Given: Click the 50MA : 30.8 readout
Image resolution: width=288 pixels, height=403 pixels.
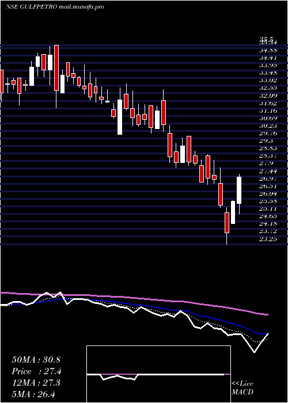Looking at the screenshot, I should [x=36, y=360].
